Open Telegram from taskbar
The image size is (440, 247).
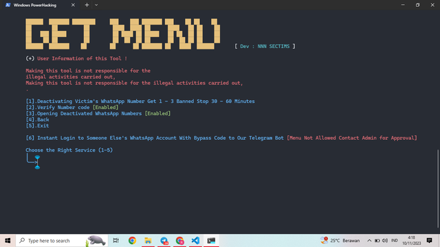[x=164, y=241]
